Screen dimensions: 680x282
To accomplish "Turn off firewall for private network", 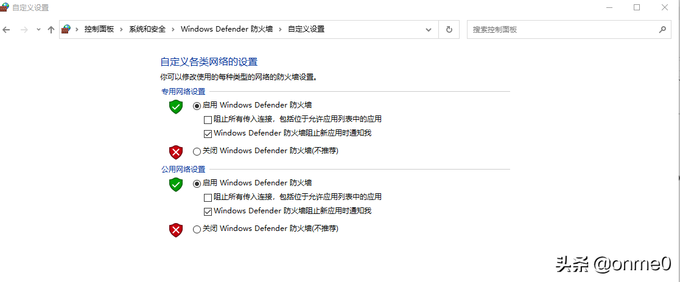I will [x=197, y=151].
